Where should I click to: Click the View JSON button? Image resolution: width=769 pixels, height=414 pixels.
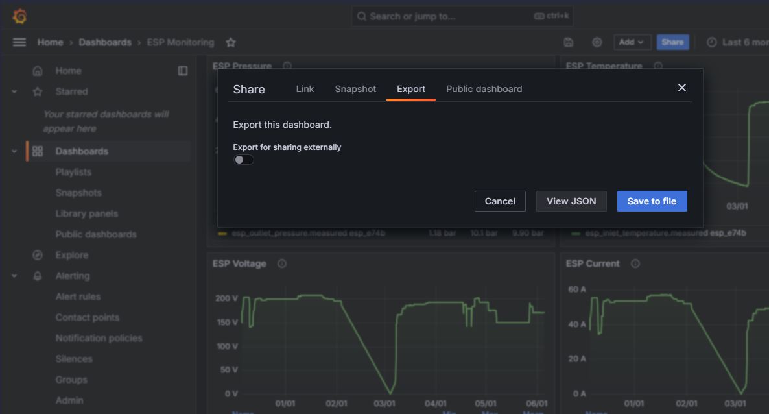coord(571,201)
